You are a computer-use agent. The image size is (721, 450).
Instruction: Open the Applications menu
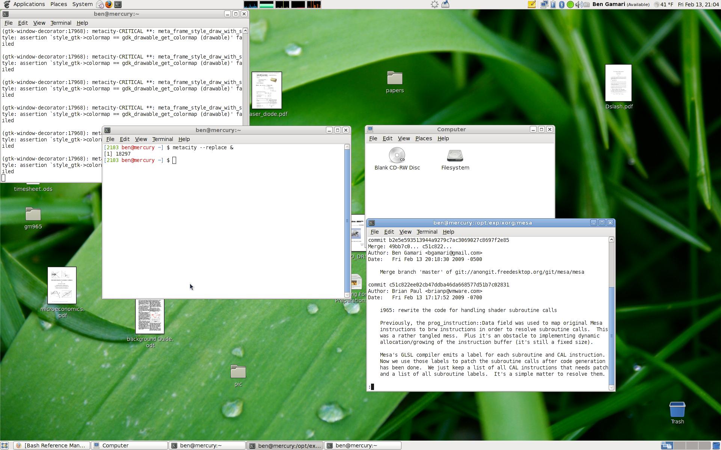(x=29, y=4)
